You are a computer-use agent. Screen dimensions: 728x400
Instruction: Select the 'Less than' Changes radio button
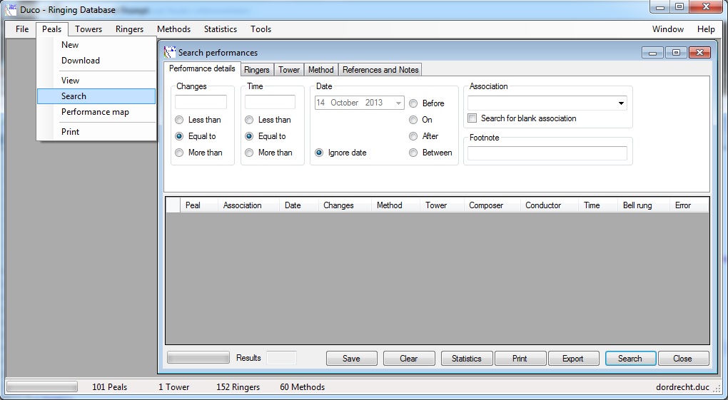pos(179,120)
